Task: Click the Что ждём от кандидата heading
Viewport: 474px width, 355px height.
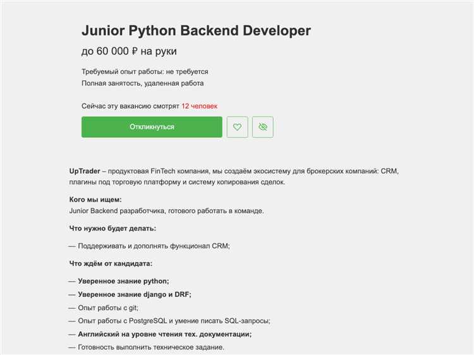Action: (111, 263)
